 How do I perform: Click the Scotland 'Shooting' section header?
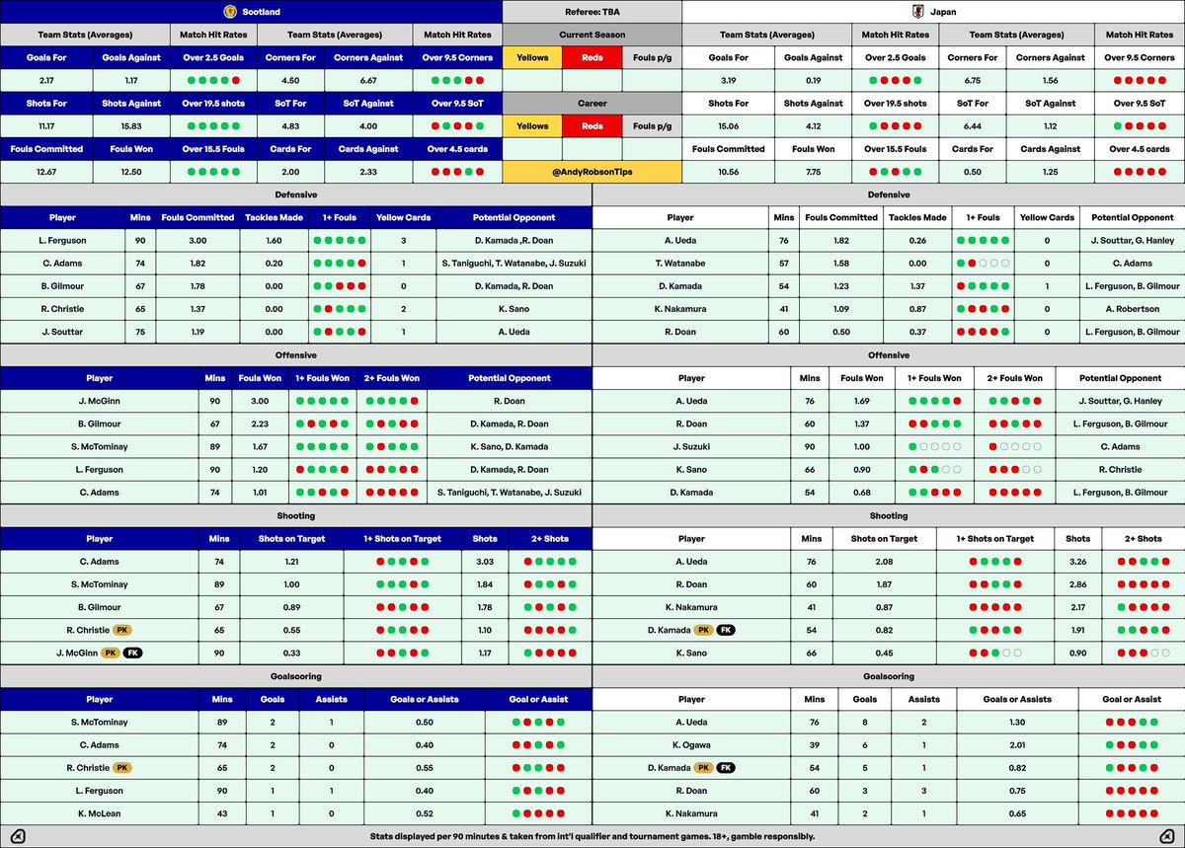[296, 515]
